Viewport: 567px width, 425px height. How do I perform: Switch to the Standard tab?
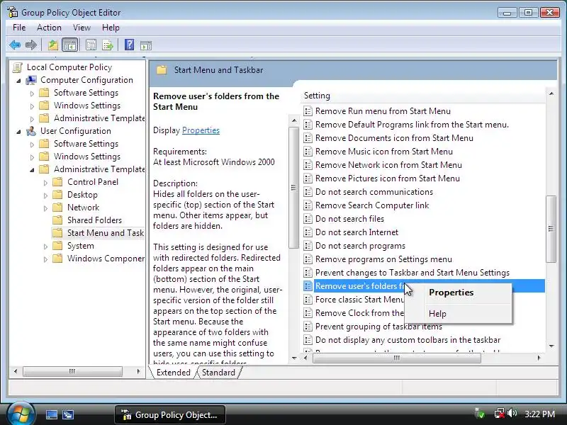click(x=218, y=373)
